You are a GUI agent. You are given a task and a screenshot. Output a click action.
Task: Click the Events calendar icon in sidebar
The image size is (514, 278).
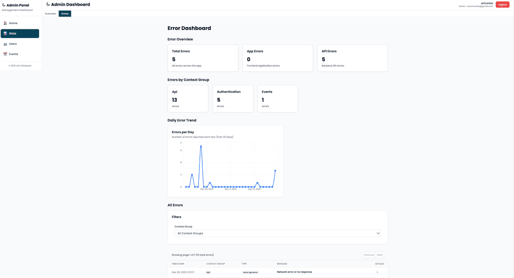(x=5, y=54)
